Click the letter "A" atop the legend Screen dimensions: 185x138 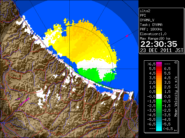pos(176,62)
